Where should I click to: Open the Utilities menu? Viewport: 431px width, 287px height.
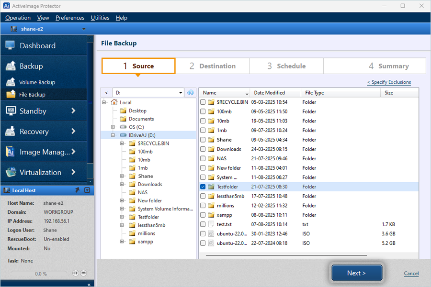(x=100, y=18)
